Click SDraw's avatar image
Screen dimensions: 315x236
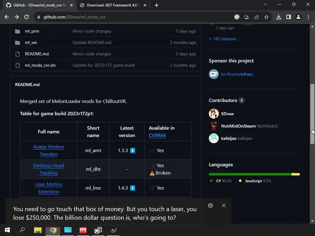tap(213, 114)
